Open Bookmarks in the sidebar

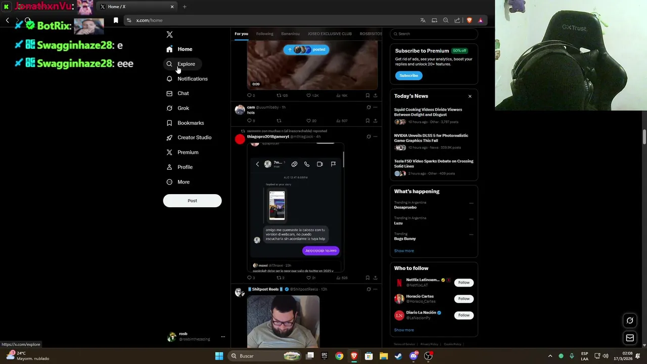pyautogui.click(x=185, y=123)
